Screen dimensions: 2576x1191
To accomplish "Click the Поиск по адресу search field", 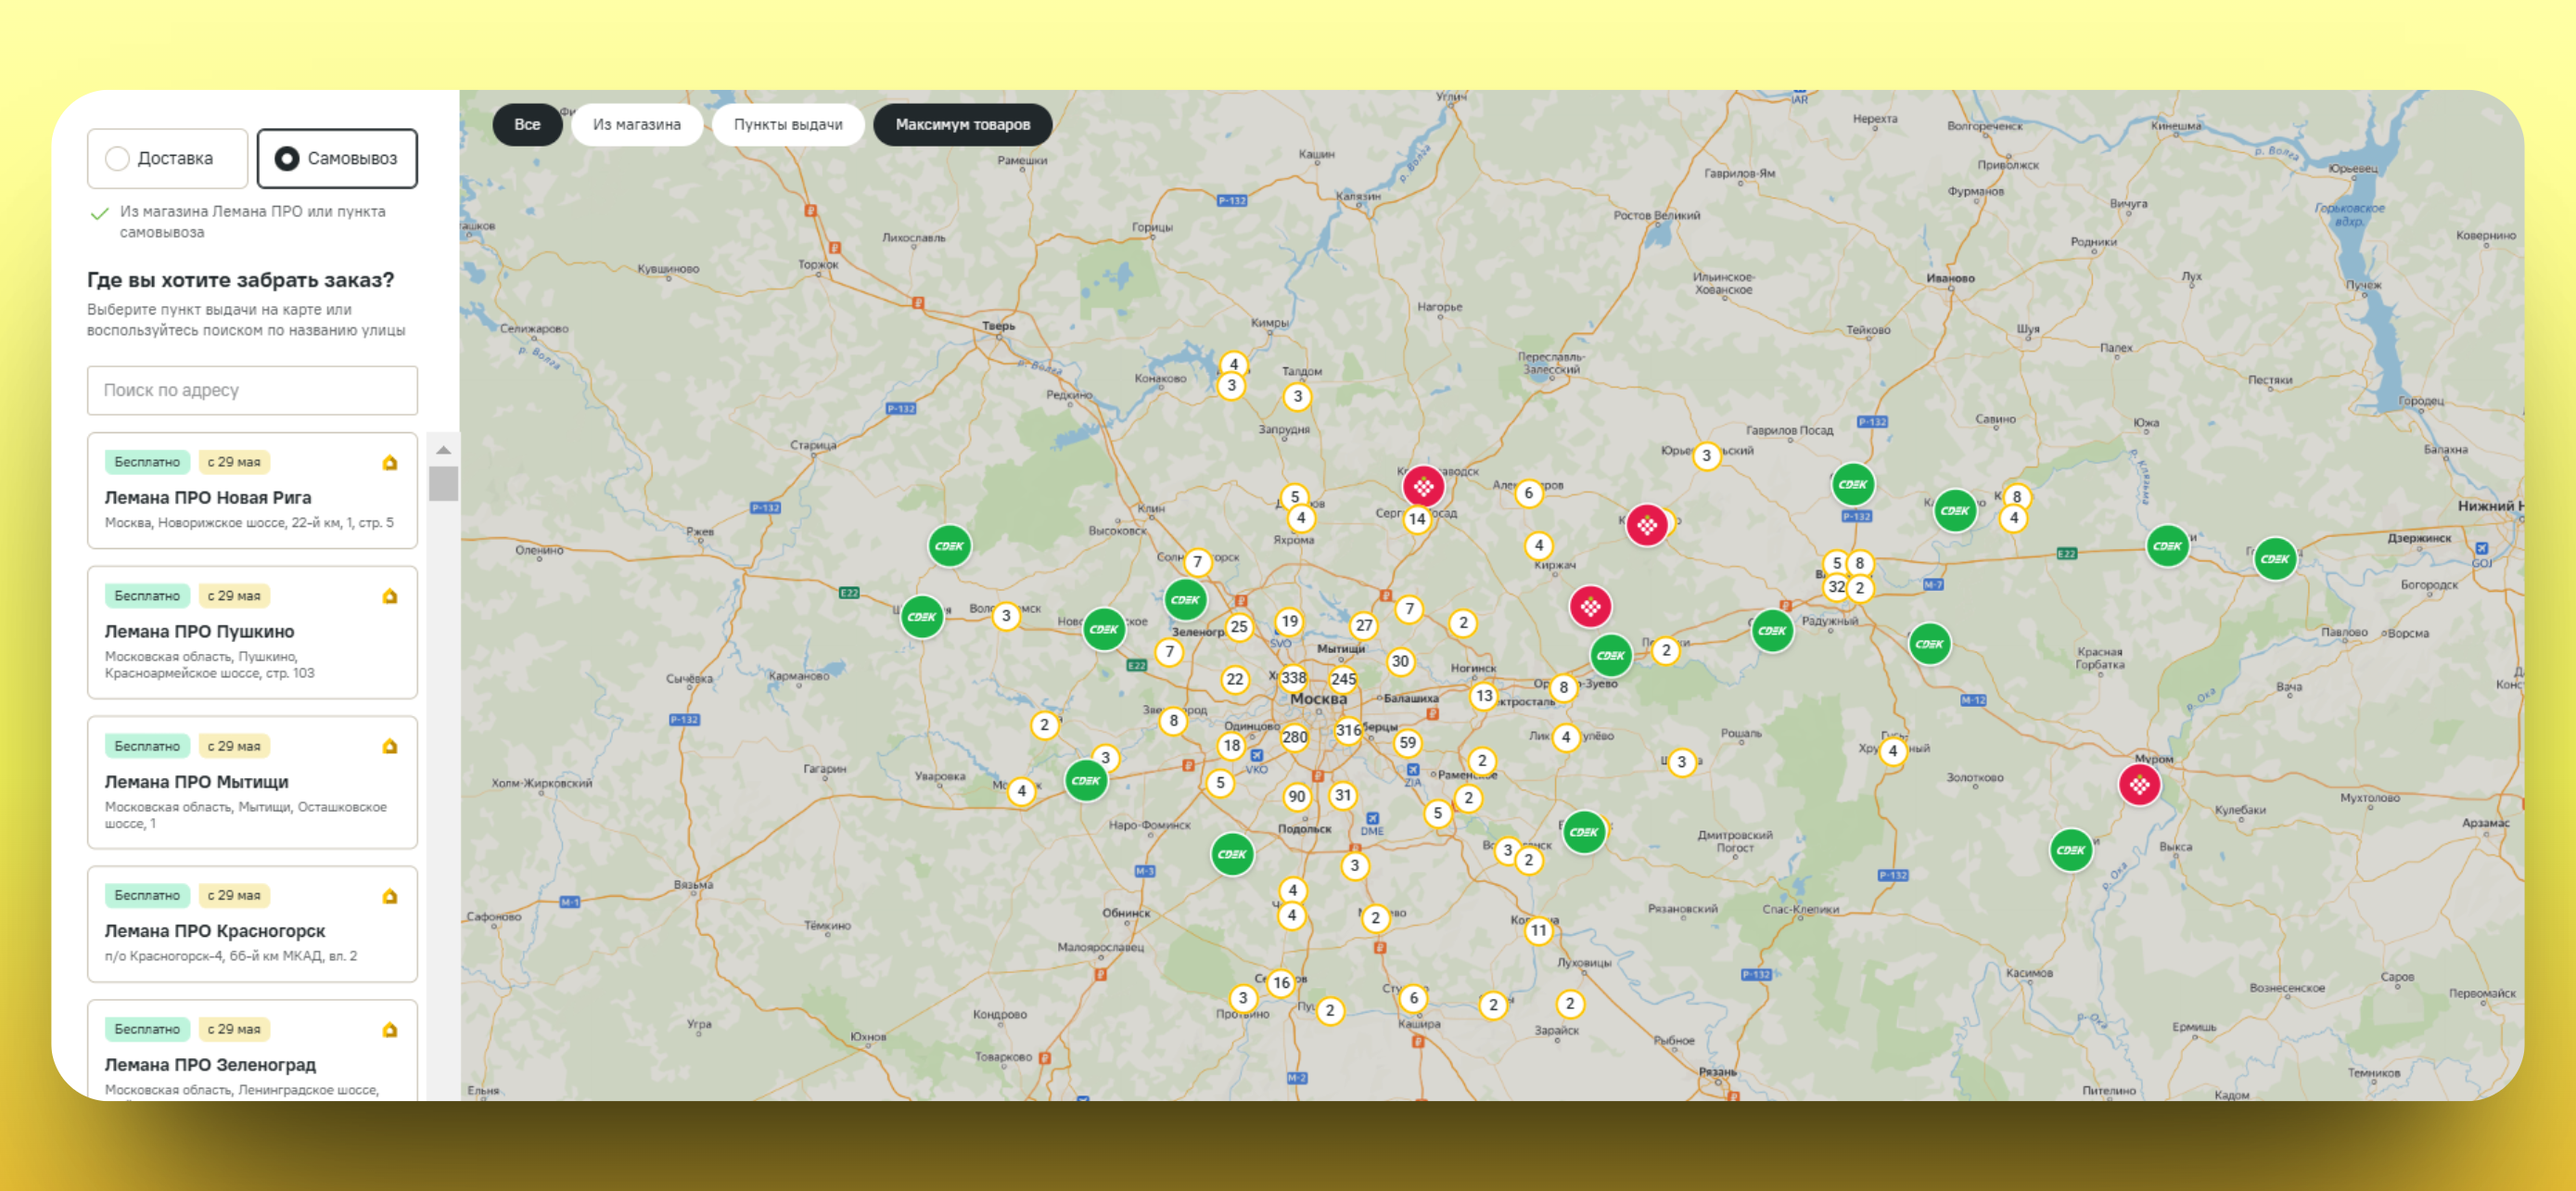I will click(252, 390).
